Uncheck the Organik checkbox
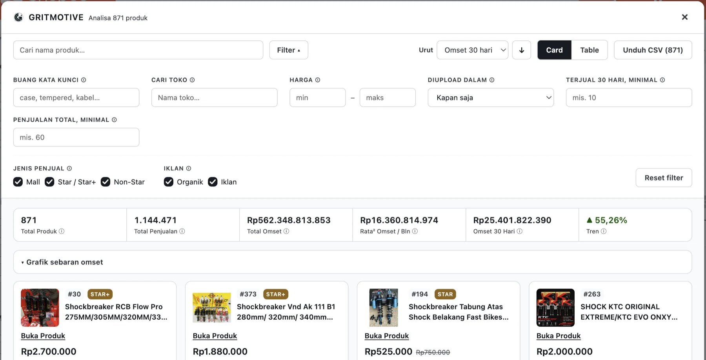Viewport: 706px width, 360px height. point(169,182)
